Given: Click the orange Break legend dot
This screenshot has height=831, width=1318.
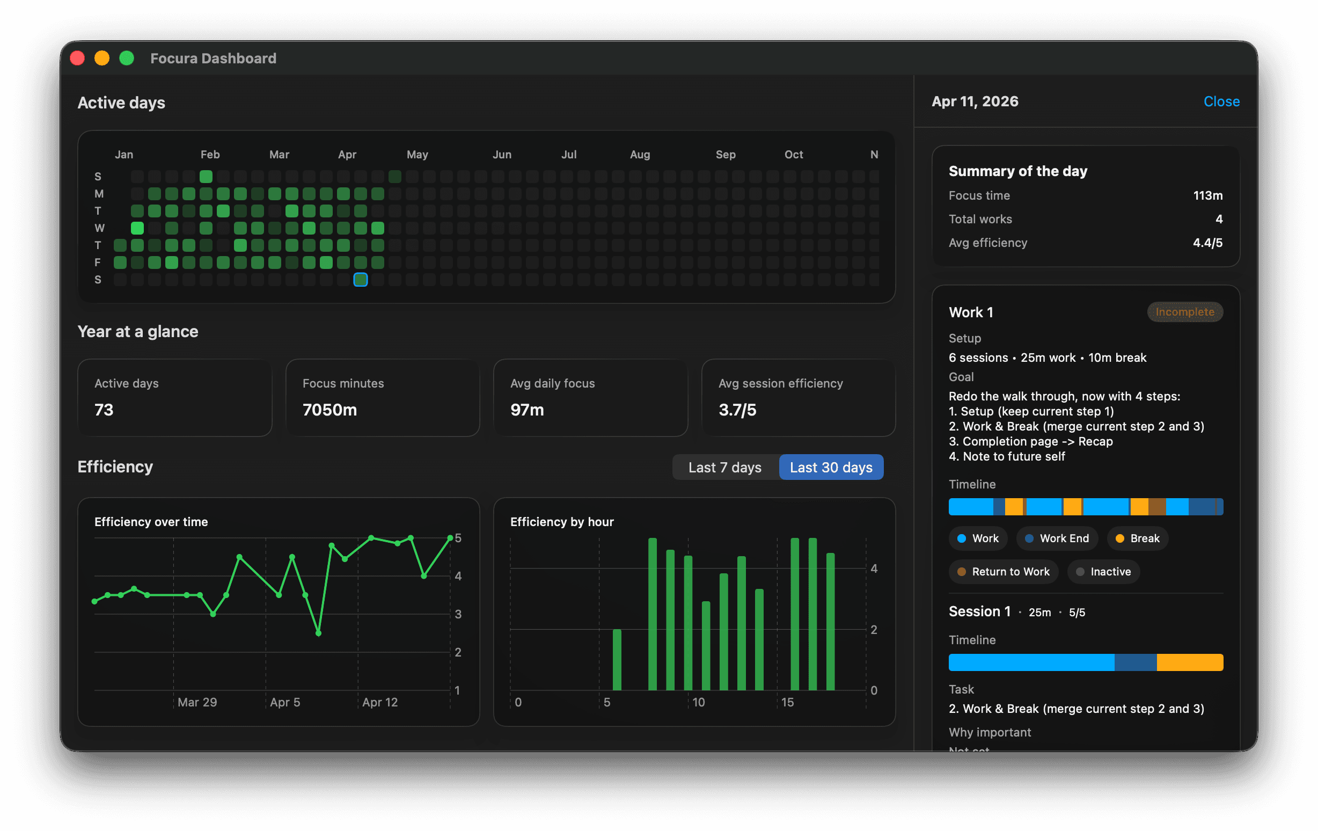Looking at the screenshot, I should (x=1119, y=538).
